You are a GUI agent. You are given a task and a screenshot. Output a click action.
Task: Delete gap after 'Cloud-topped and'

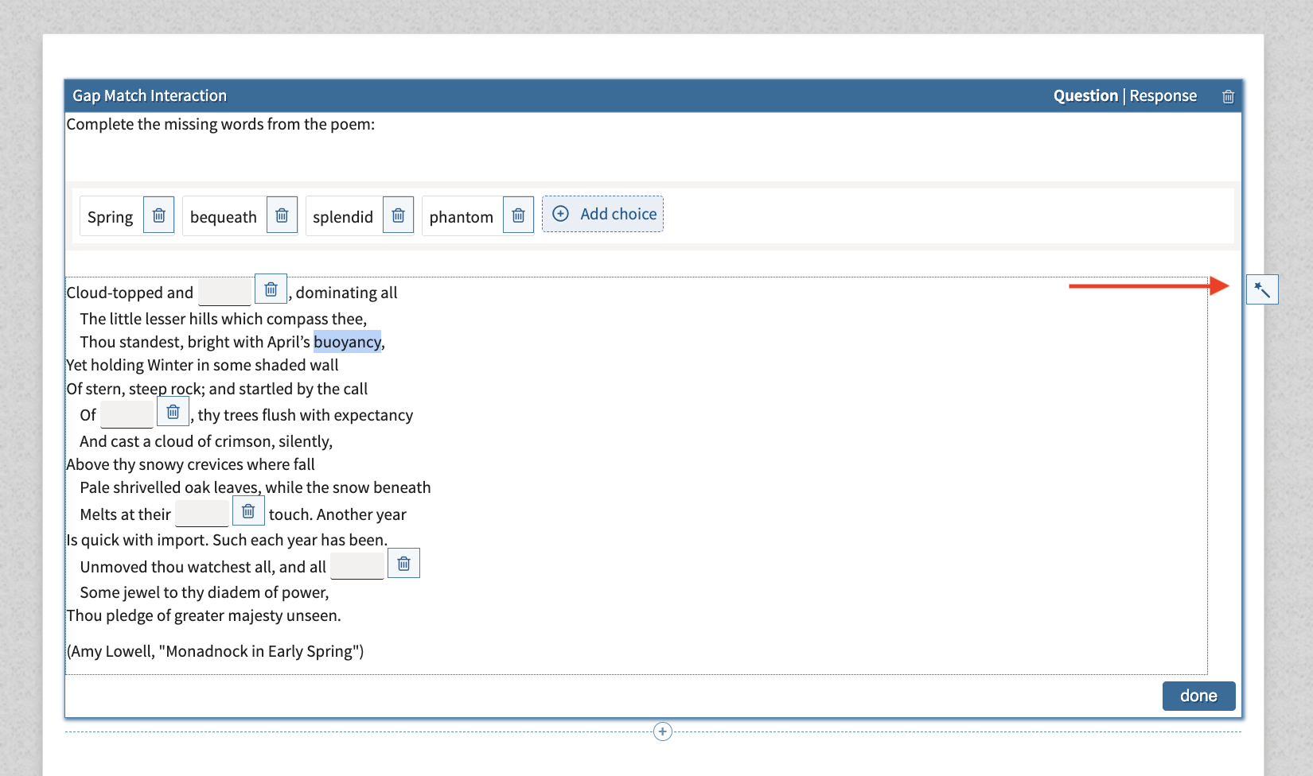(271, 289)
